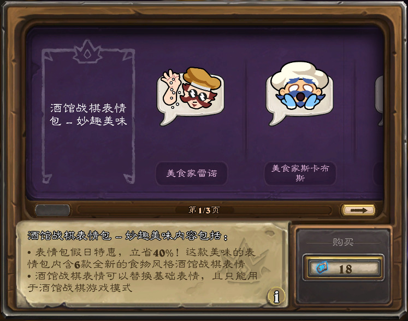
Task: Click the blue rune stone currency icon
Action: tap(322, 268)
